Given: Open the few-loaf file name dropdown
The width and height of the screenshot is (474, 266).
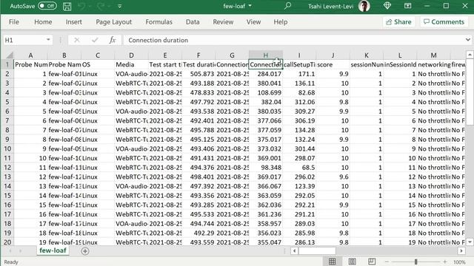Looking at the screenshot, I should pos(250,6).
